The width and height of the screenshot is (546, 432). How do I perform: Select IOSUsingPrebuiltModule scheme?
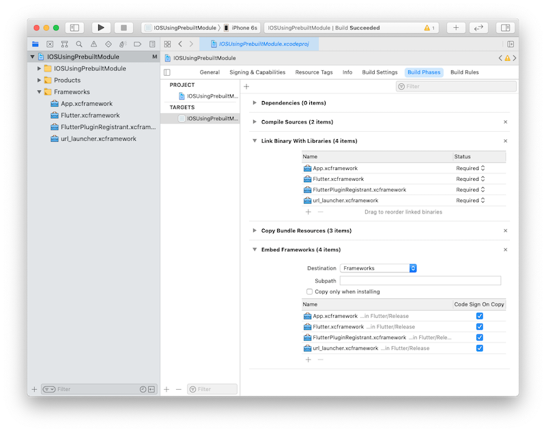(x=181, y=28)
